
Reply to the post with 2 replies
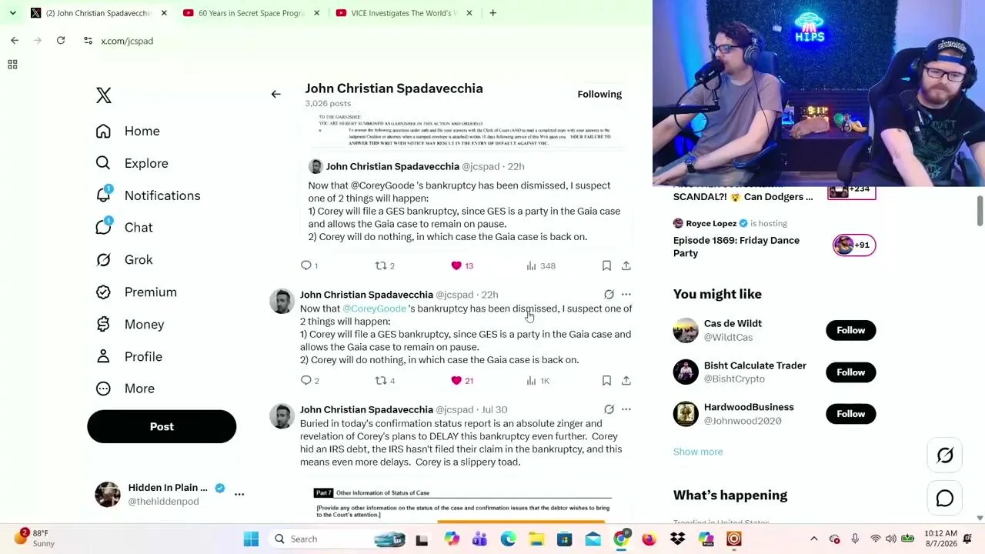(309, 380)
